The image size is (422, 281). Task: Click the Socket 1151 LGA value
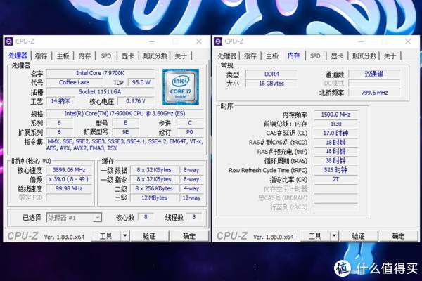100,92
